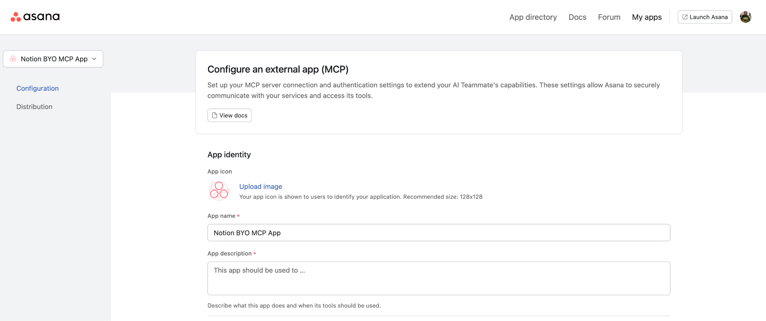Click the 'Describe what this app does' helper text

coord(294,306)
